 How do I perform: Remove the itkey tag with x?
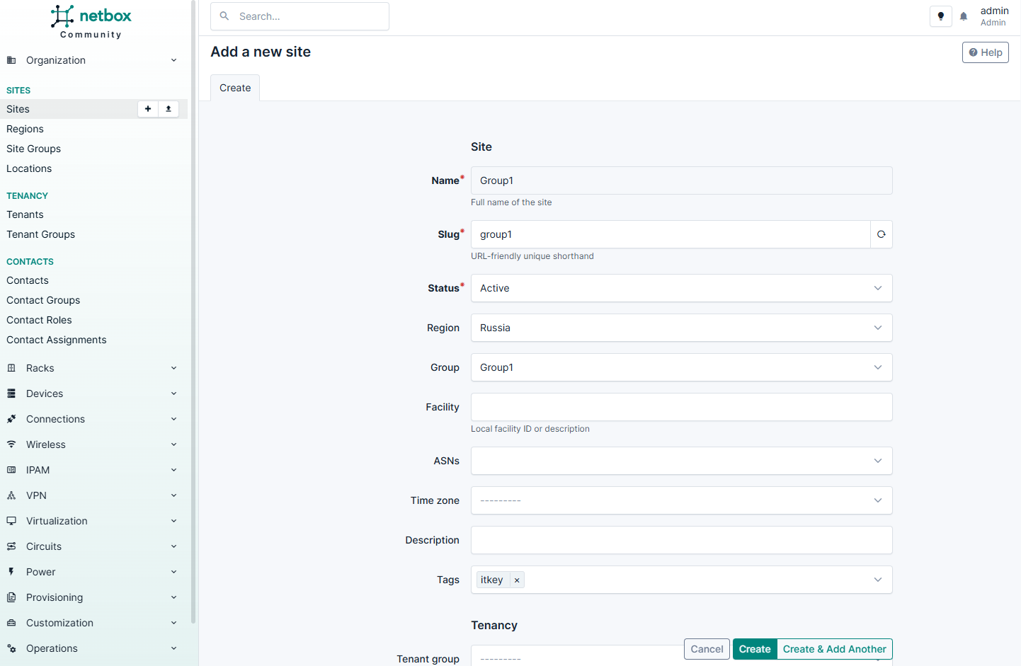517,580
